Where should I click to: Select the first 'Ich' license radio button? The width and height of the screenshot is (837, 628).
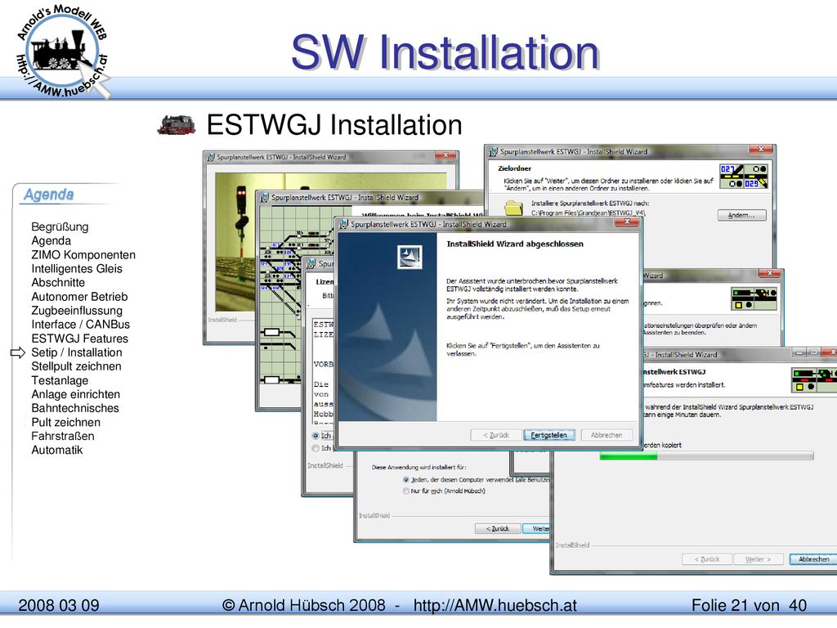point(316,436)
